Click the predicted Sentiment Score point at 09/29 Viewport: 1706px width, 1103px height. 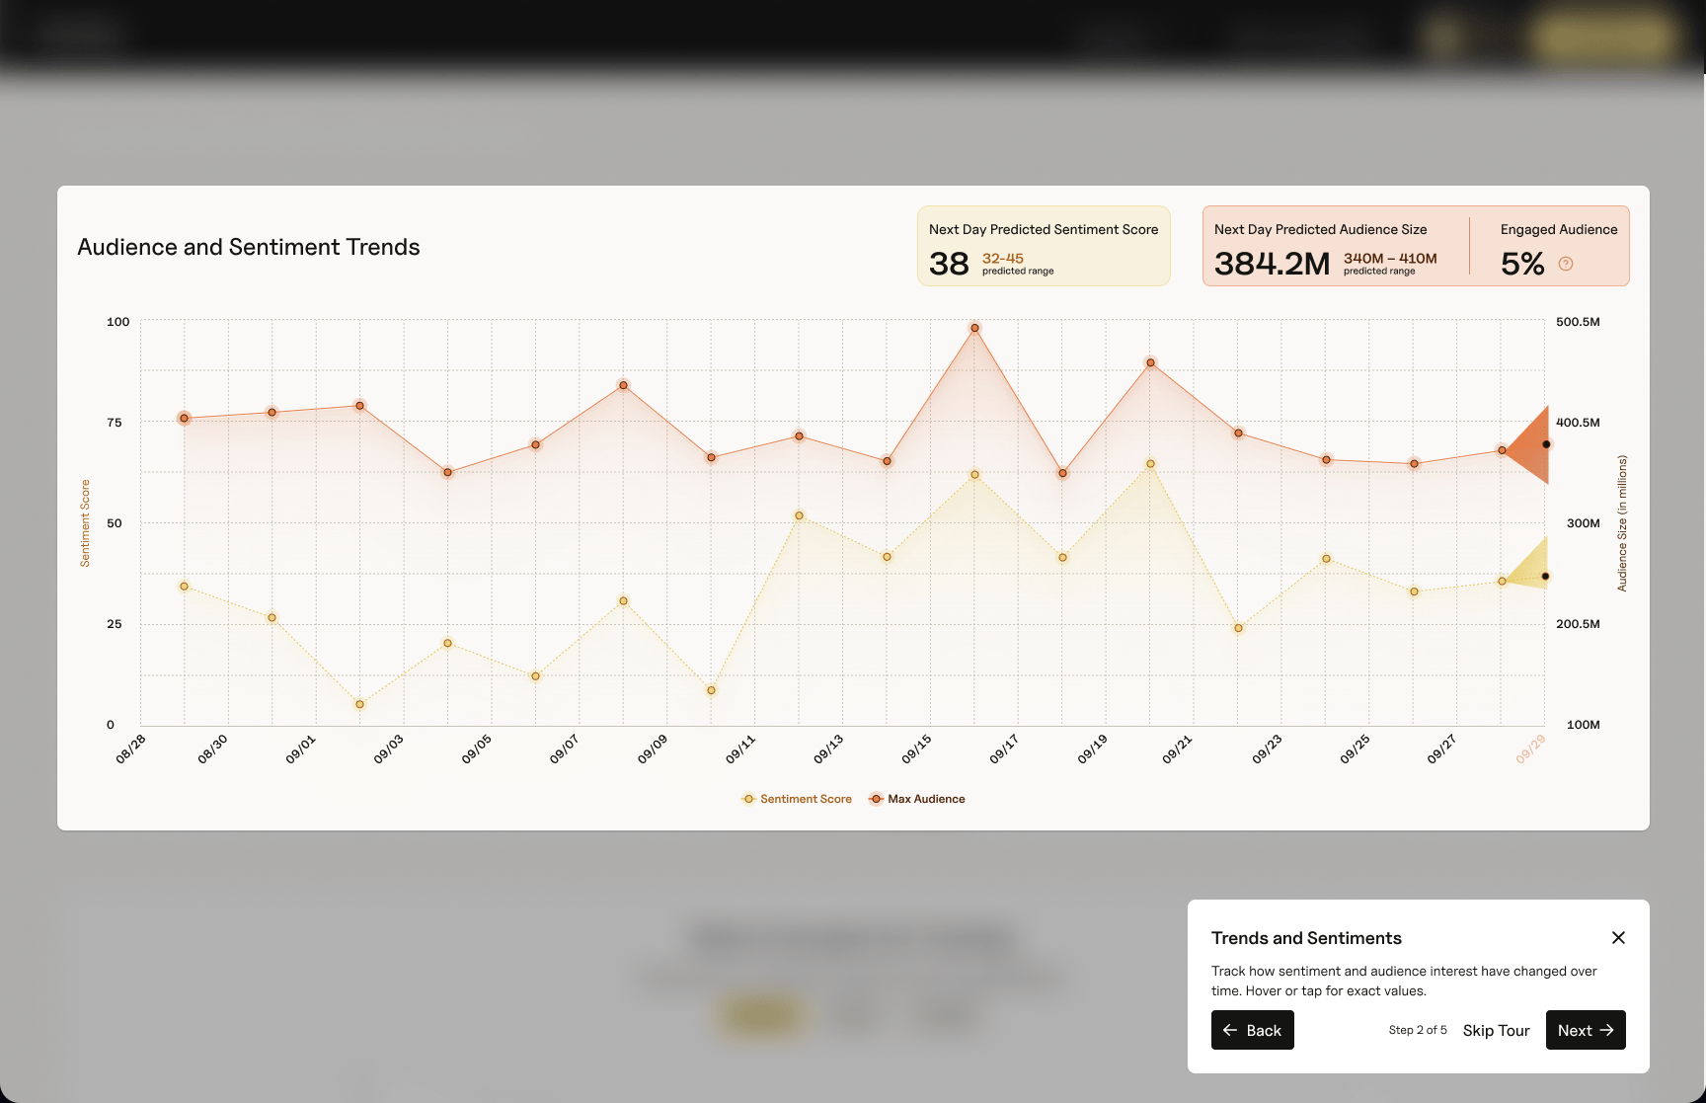tap(1545, 577)
